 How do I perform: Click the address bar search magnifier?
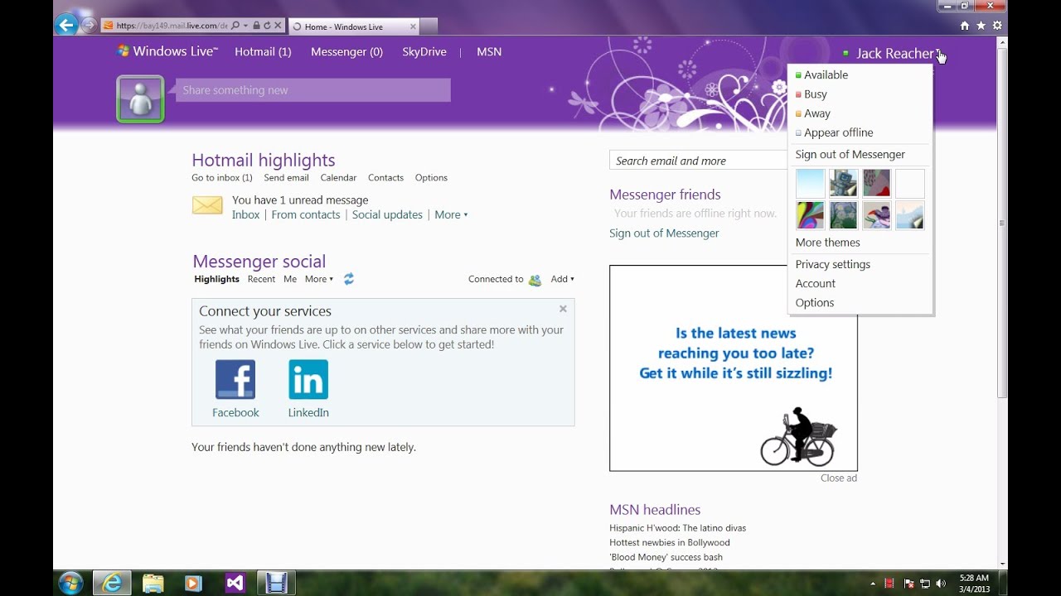tap(235, 26)
